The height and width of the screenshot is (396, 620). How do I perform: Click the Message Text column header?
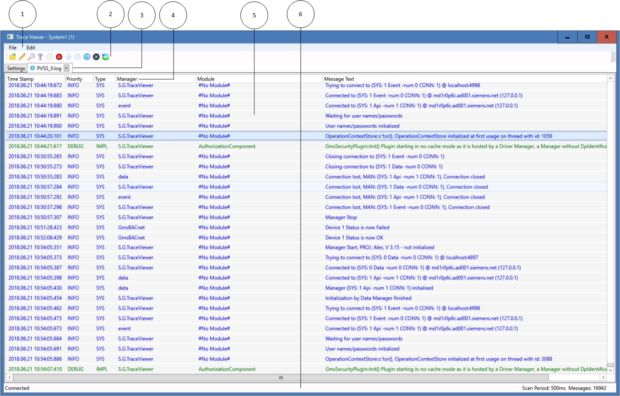click(x=339, y=79)
